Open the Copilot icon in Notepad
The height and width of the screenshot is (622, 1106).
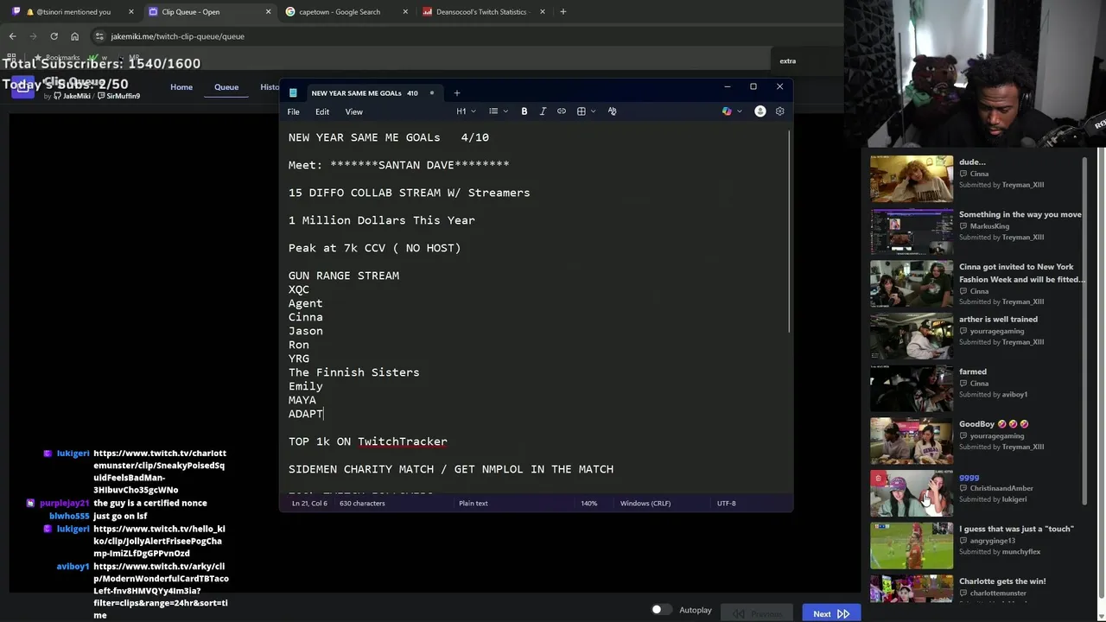(727, 111)
